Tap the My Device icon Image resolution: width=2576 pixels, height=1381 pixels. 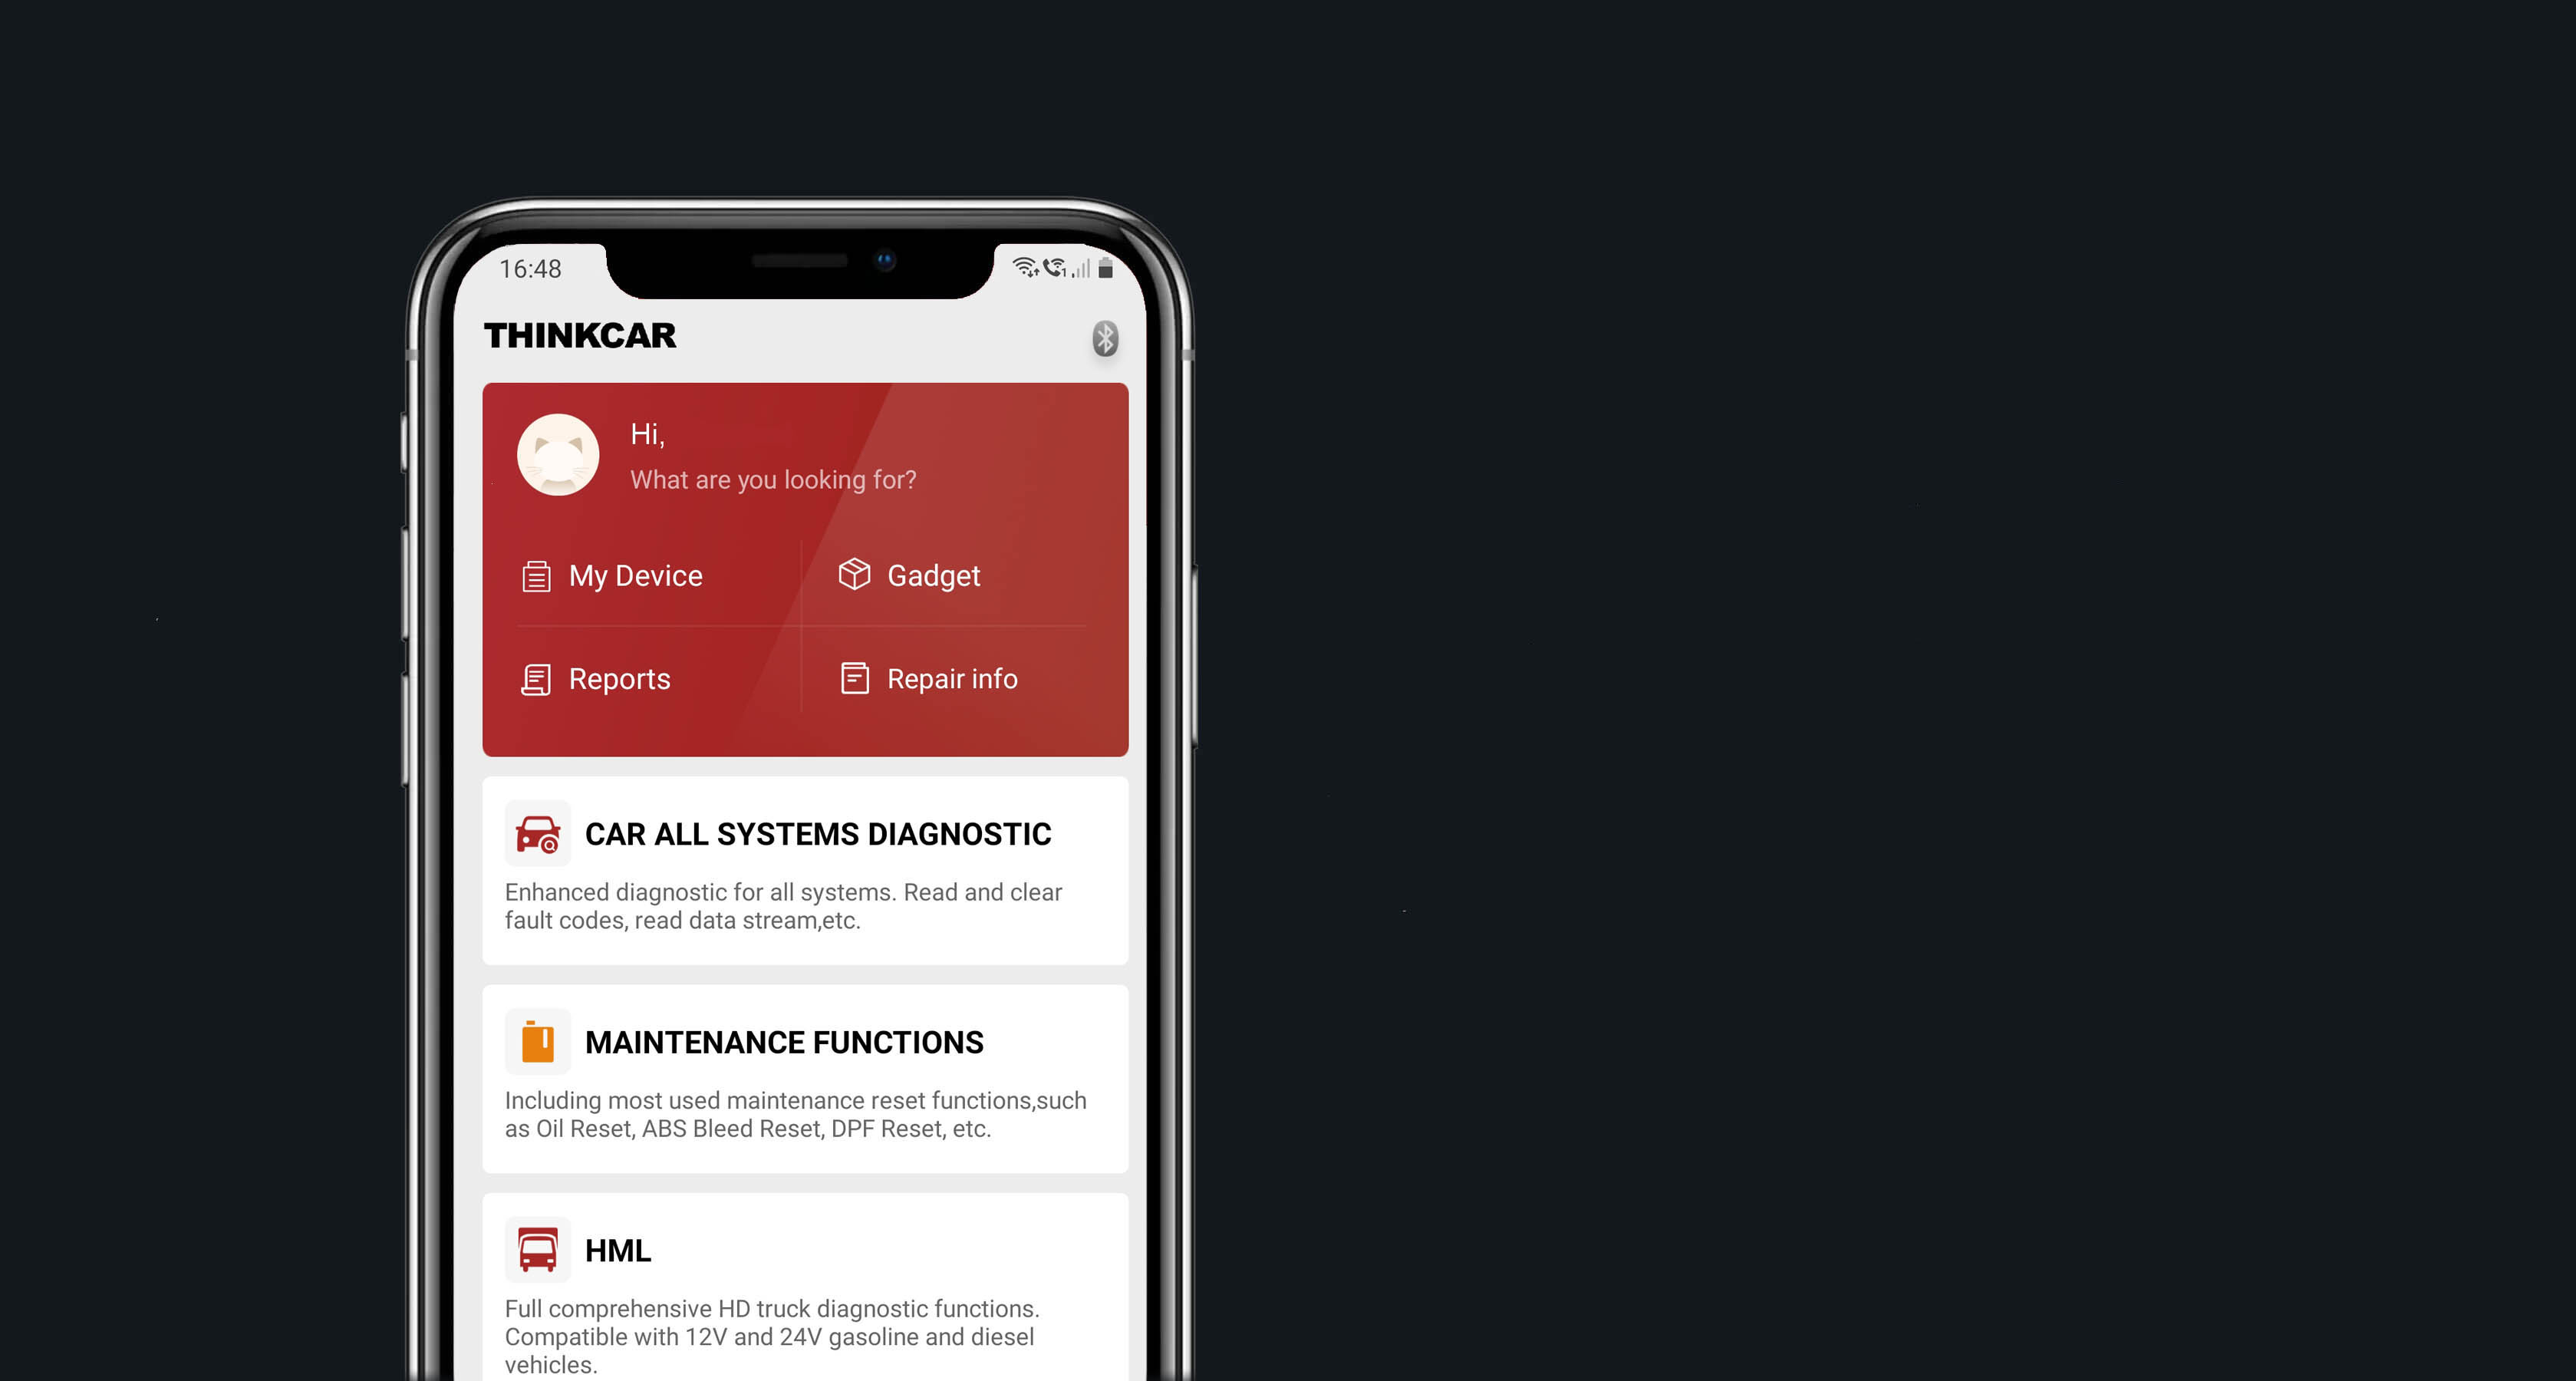coord(539,575)
